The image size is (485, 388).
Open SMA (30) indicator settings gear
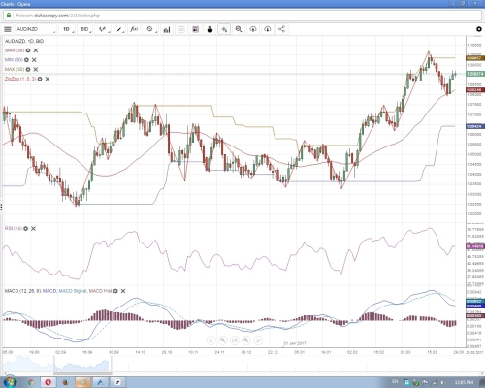tap(28, 50)
